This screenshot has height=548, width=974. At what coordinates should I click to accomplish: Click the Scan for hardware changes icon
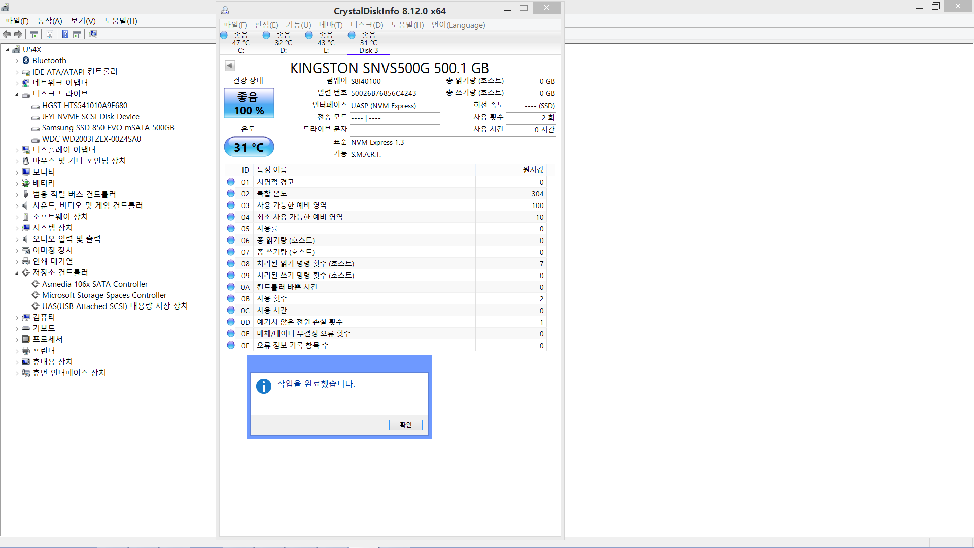(x=93, y=34)
